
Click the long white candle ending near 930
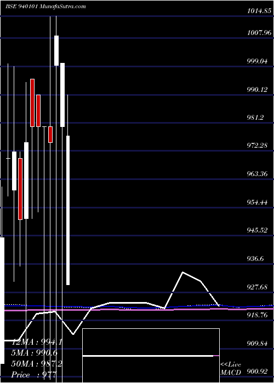(x=68, y=210)
